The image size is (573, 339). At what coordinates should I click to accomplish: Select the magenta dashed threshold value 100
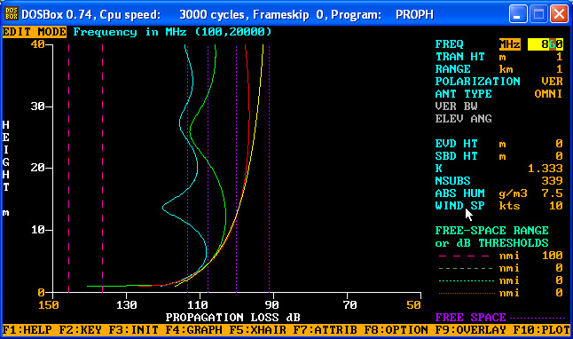[552, 256]
